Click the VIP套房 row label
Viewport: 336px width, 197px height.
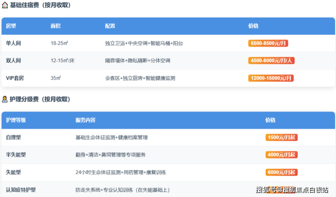(15, 78)
